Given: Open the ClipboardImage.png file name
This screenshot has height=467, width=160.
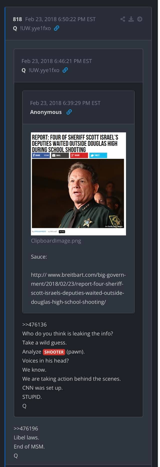Looking at the screenshot, I should 56,241.
